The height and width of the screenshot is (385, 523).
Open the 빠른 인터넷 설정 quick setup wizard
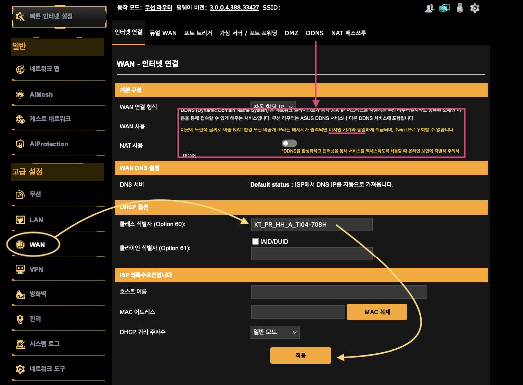click(x=59, y=16)
